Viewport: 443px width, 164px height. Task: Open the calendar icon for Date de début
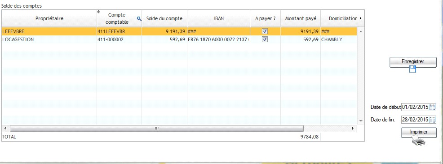click(x=432, y=107)
